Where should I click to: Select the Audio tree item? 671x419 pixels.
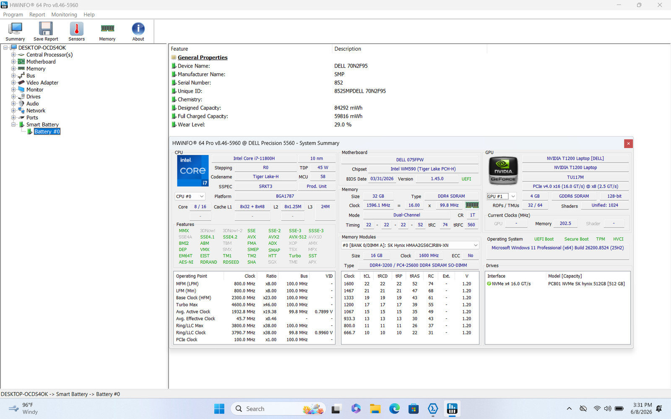pos(32,103)
